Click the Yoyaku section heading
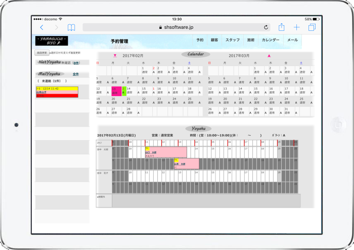 [x=198, y=129]
